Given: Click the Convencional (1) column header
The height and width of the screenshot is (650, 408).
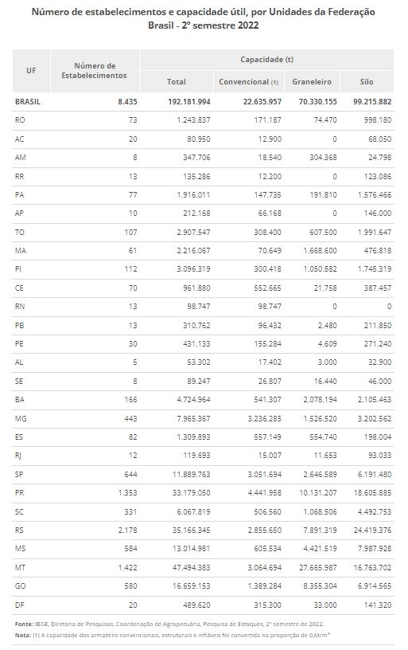Looking at the screenshot, I should click(249, 82).
